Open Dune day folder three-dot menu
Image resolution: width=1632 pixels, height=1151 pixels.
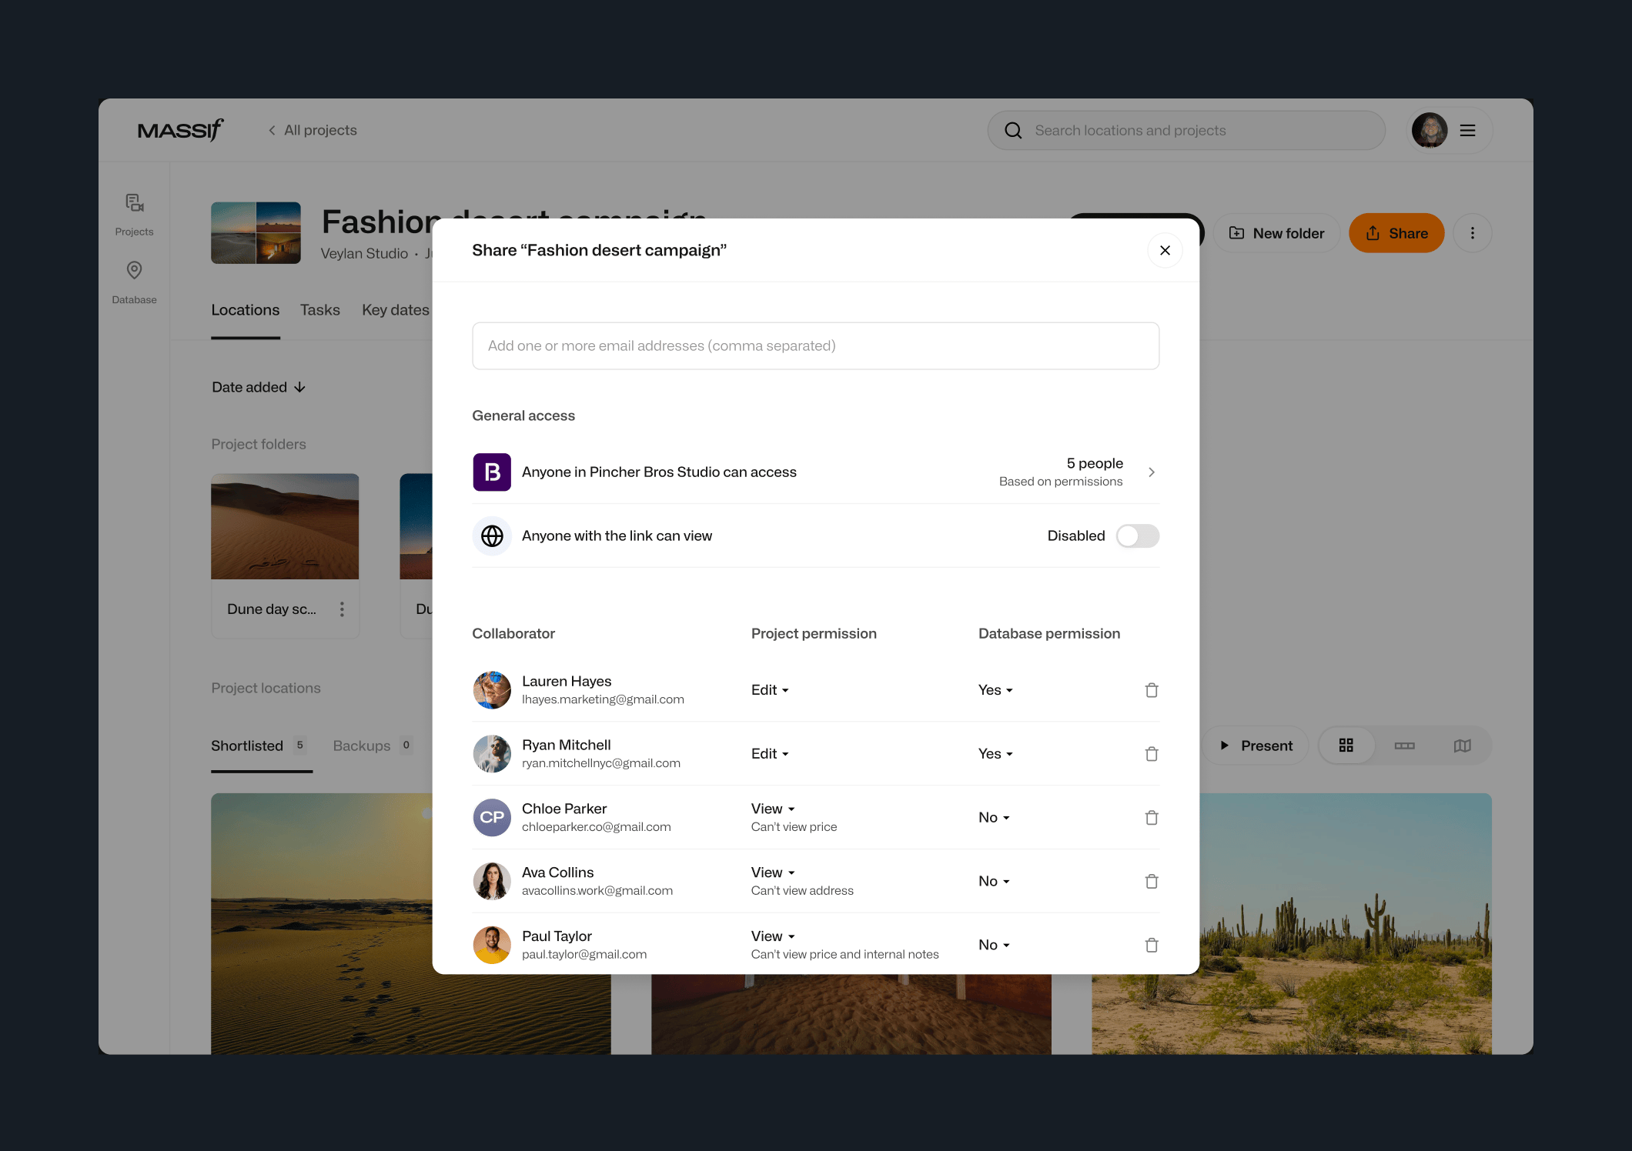pos(342,609)
